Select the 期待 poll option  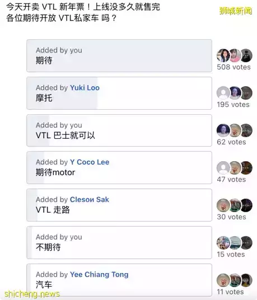pos(119,55)
